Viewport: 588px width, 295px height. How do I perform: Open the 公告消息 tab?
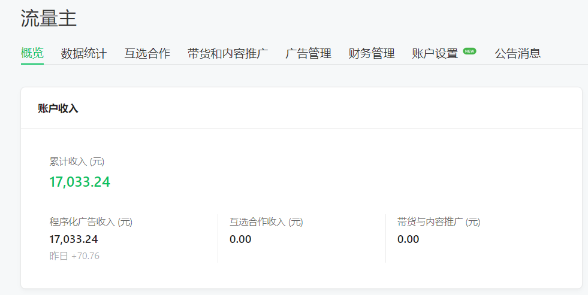pos(517,53)
